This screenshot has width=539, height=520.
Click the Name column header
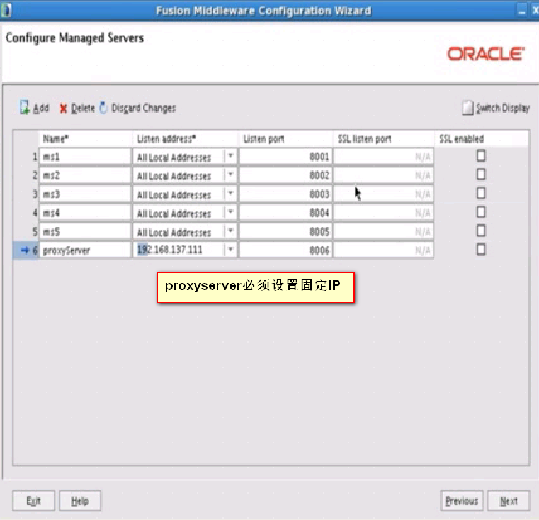(85, 139)
